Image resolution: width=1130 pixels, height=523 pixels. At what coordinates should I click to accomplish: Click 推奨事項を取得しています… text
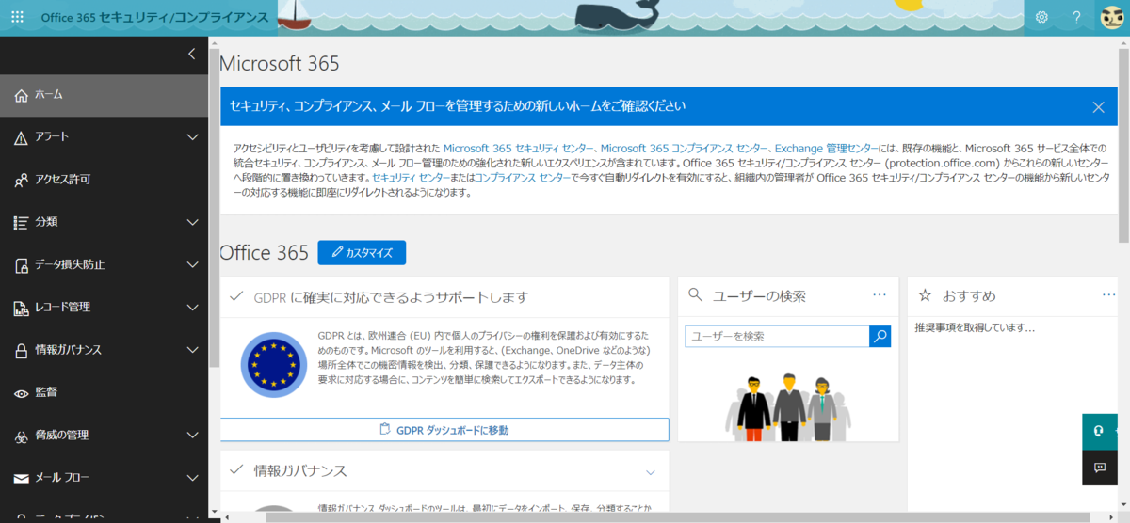coord(975,328)
